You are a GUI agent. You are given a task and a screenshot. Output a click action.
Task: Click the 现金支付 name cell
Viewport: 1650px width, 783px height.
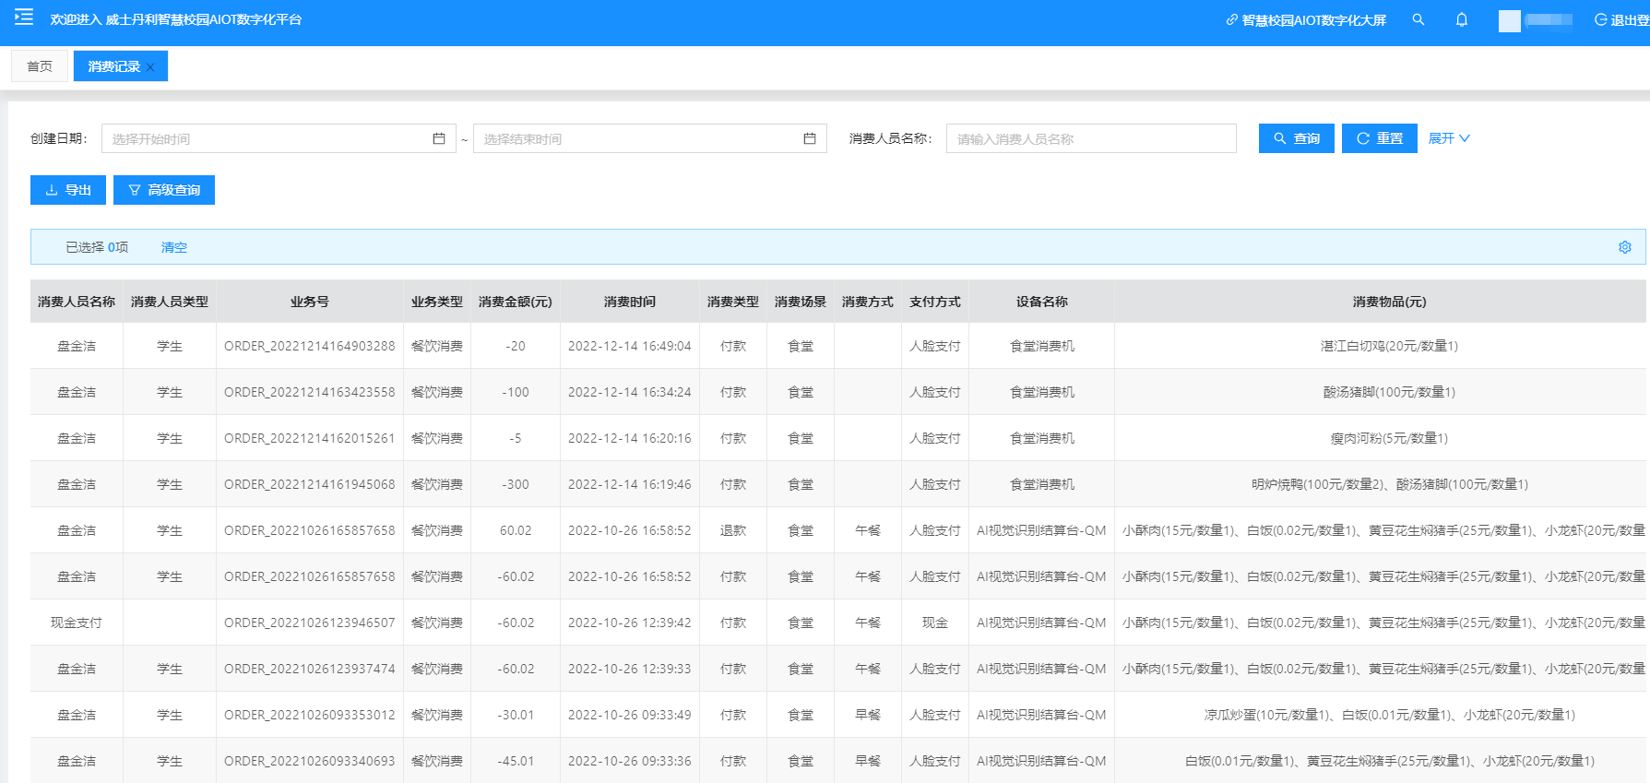pos(77,623)
